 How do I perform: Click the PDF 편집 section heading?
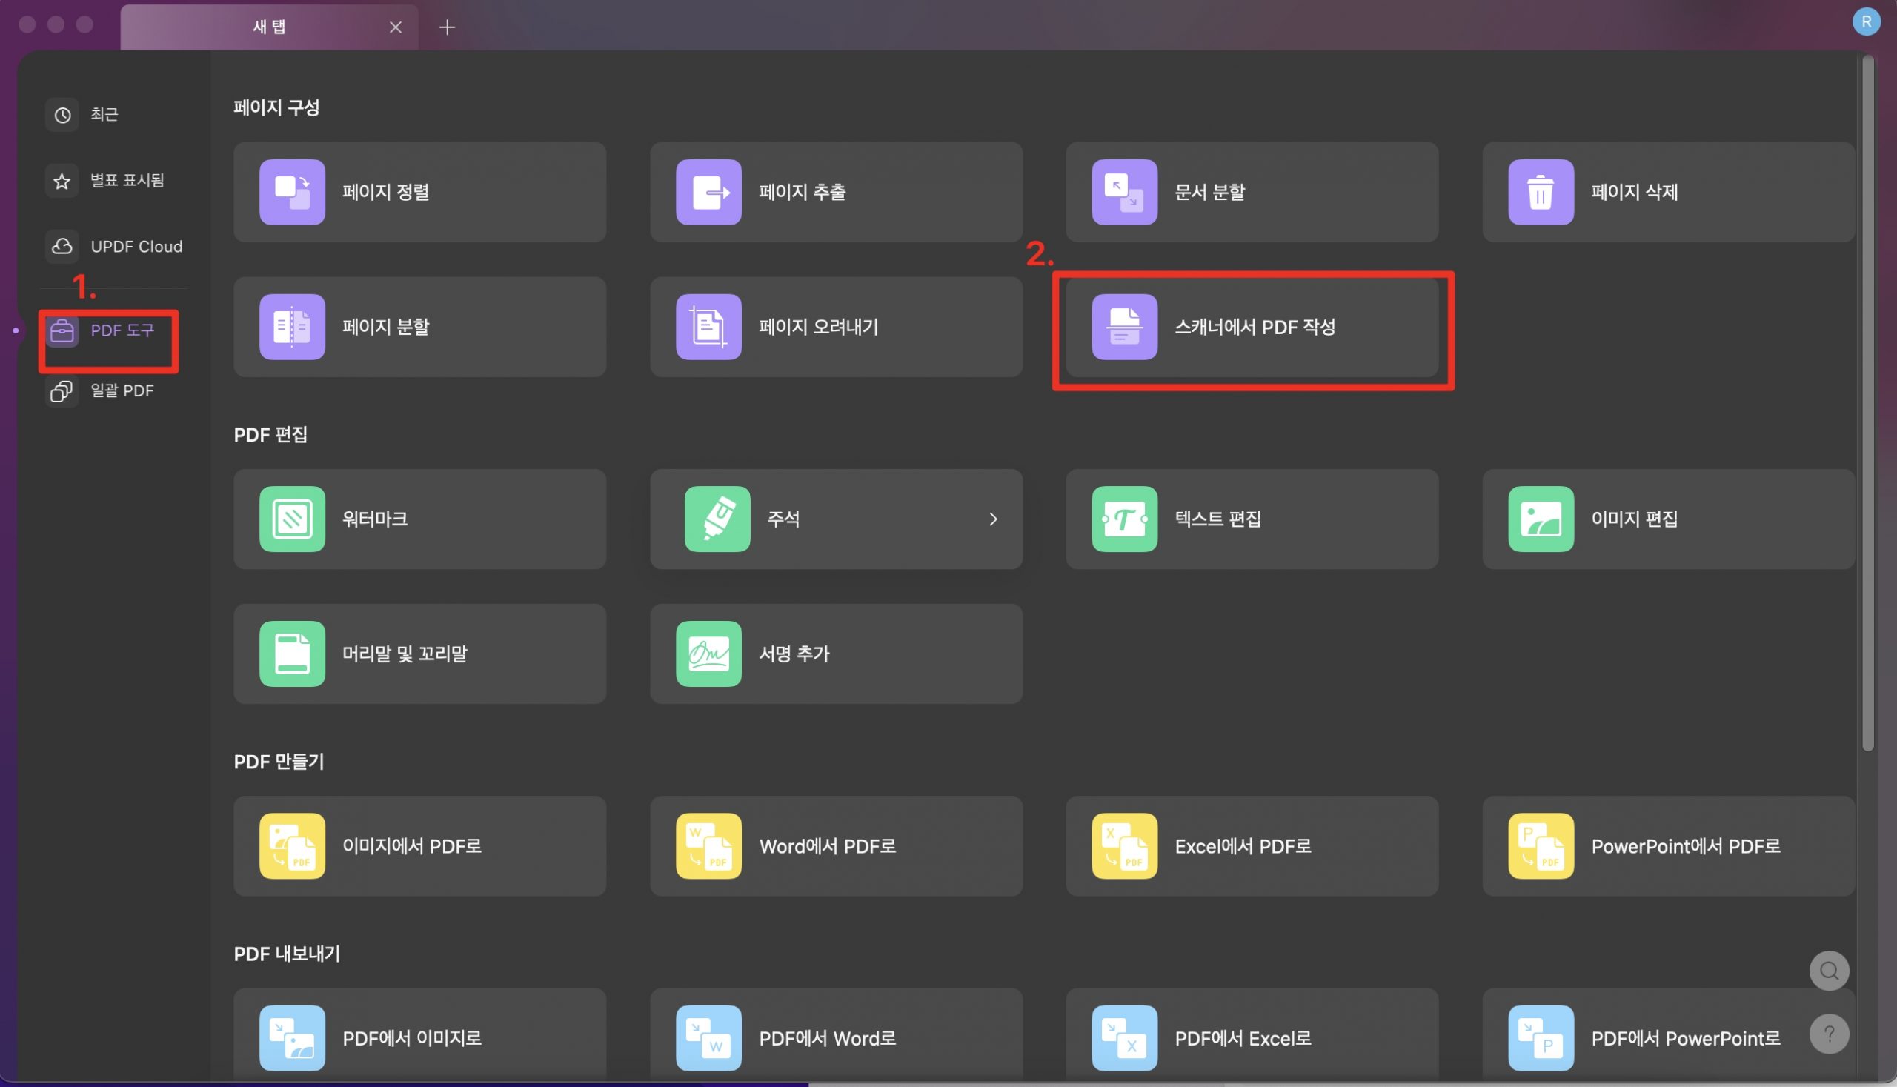(x=270, y=434)
